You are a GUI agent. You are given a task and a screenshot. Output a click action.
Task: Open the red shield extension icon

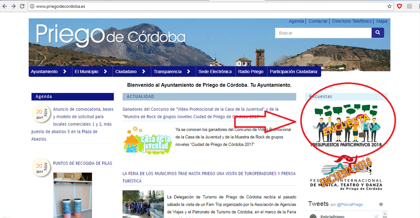point(399,6)
